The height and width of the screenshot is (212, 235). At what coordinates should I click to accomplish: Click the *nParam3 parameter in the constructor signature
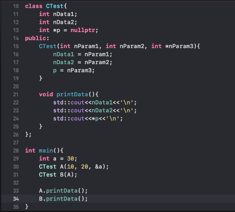(x=179, y=46)
